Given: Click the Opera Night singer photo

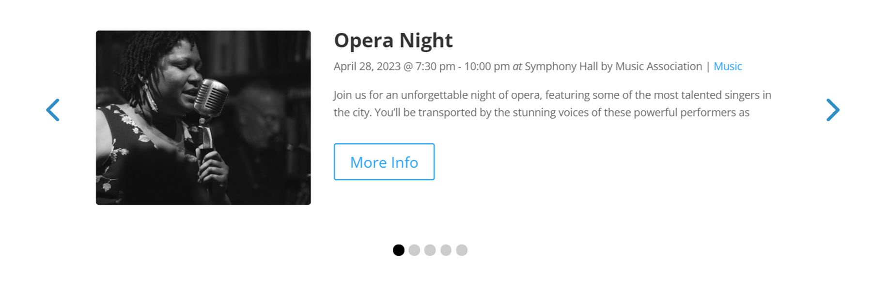Looking at the screenshot, I should click(x=203, y=117).
